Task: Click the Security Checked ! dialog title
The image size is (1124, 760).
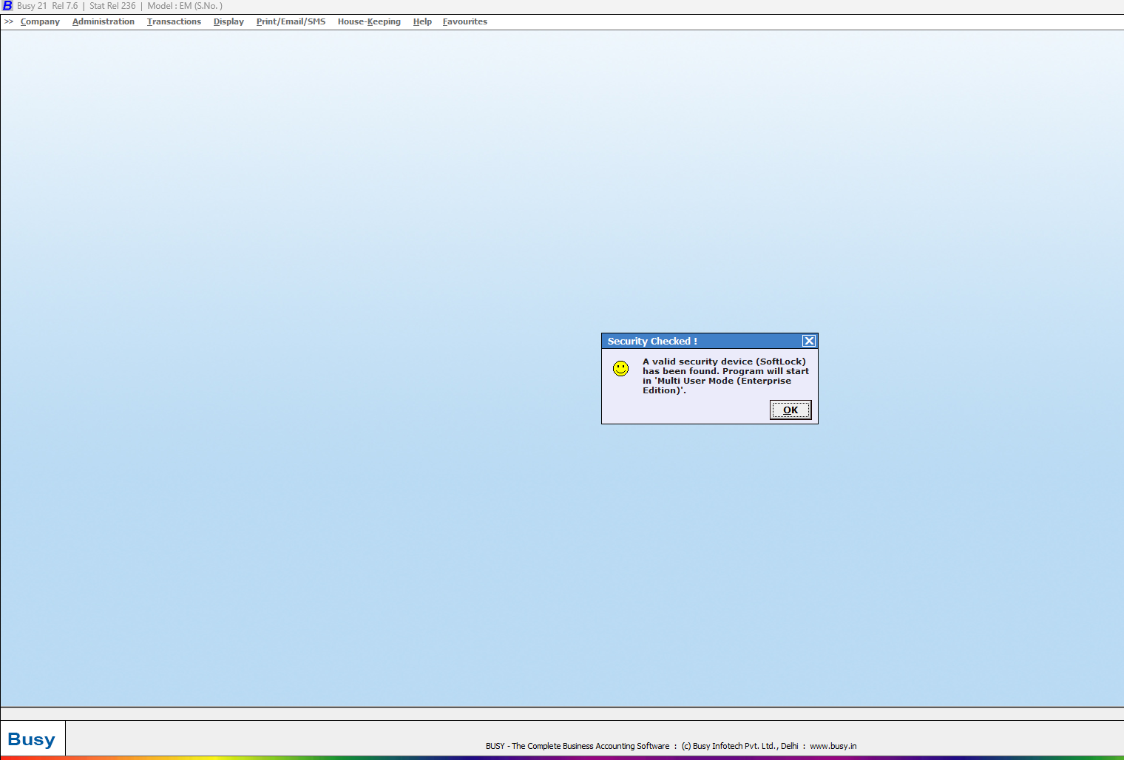Action: [652, 341]
